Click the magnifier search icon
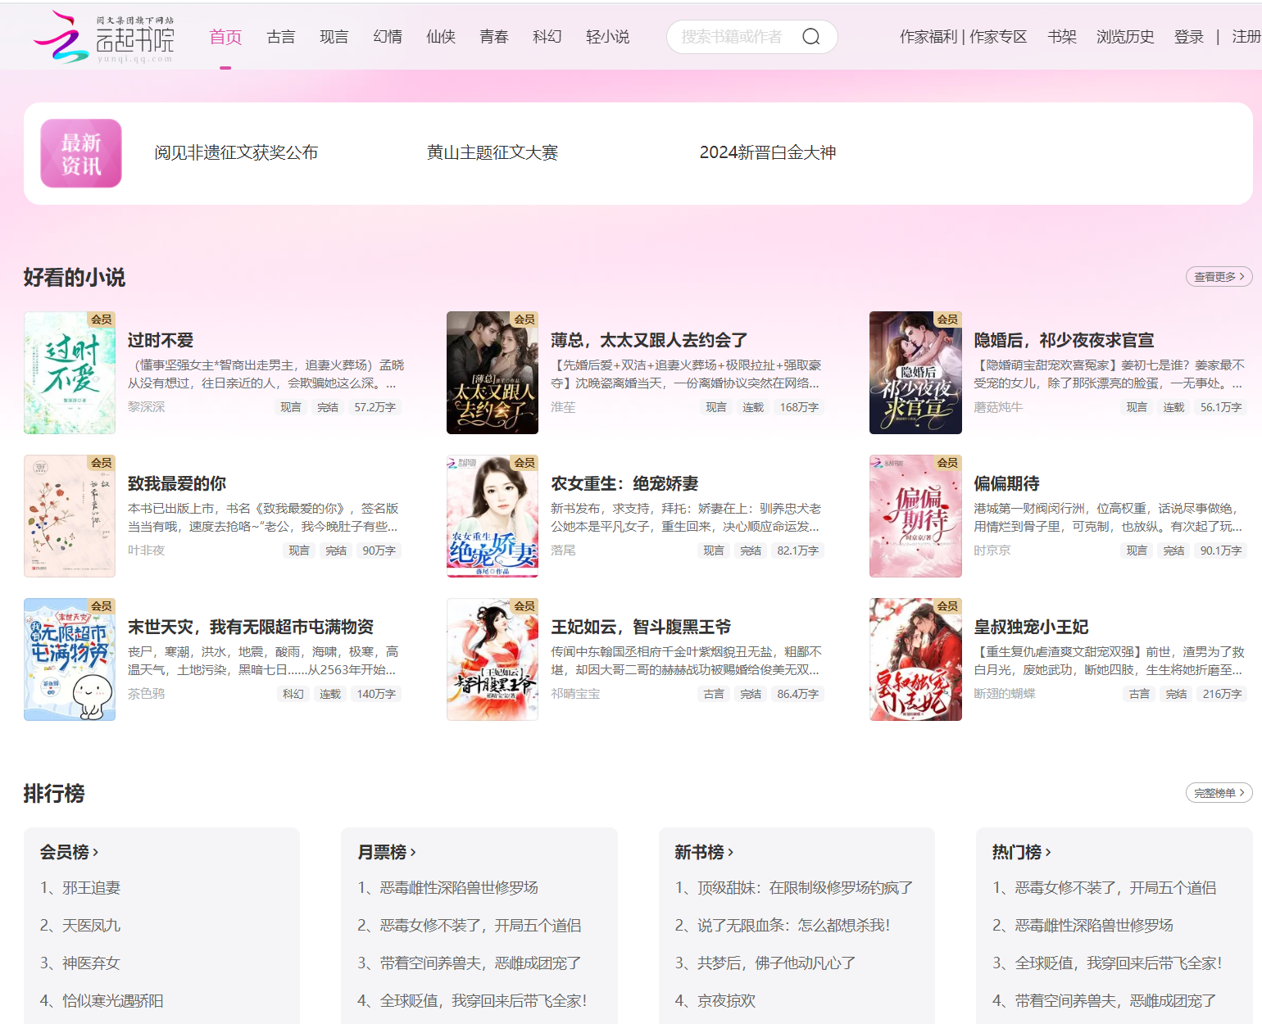 pyautogui.click(x=810, y=37)
